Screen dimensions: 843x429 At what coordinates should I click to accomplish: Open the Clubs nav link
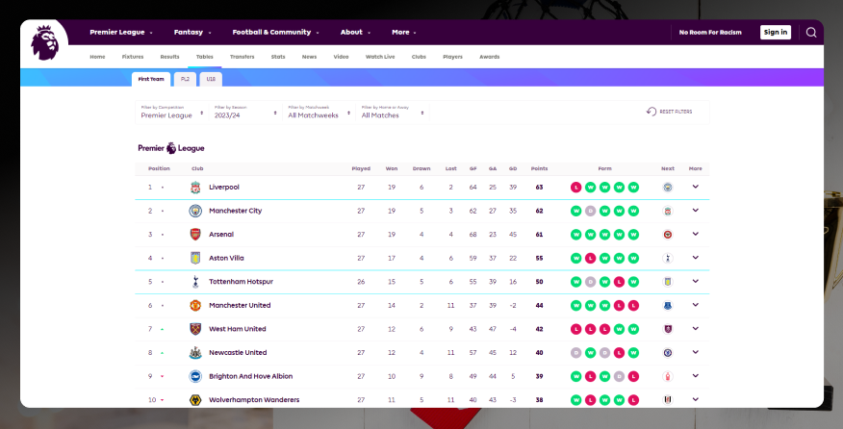click(x=419, y=57)
